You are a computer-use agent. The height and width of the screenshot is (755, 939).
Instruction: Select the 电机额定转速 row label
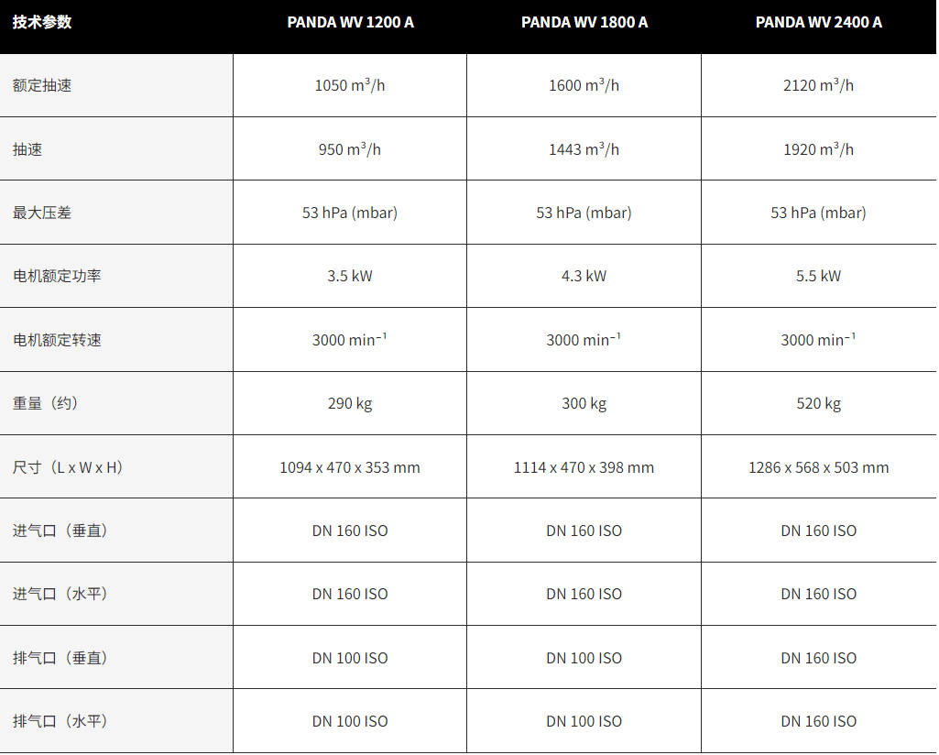click(x=57, y=340)
